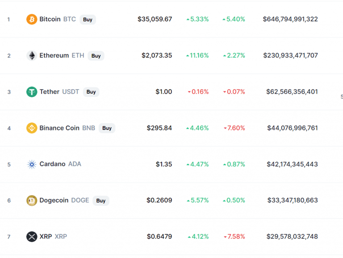Click the black XRP icon
The image size is (343, 258).
(32, 237)
